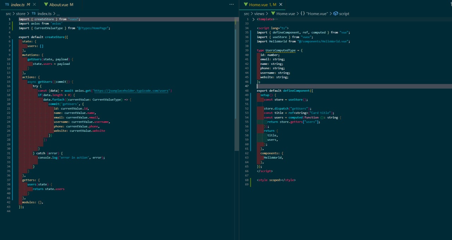Place cursor on 'axios' import string
Screen dimensions: 452x240
coord(56,24)
